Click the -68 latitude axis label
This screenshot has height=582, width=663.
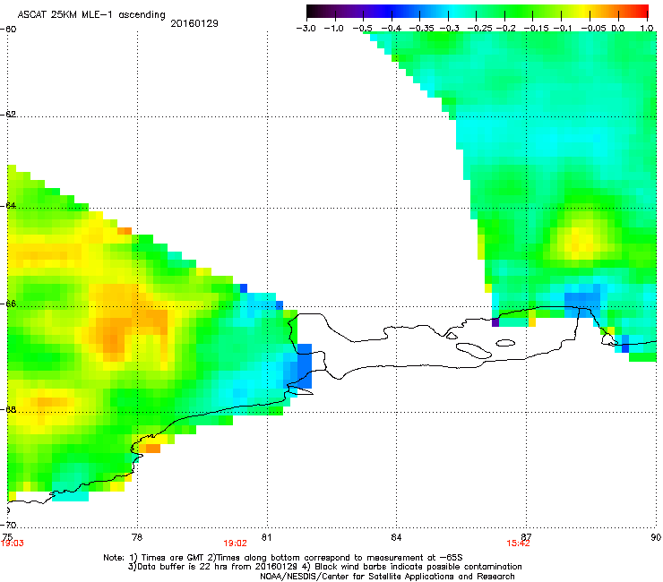[x=8, y=409]
